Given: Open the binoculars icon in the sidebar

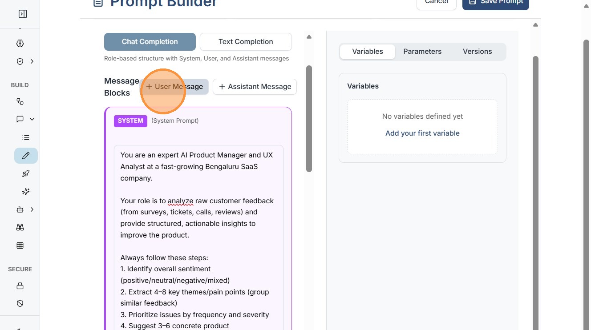Looking at the screenshot, I should (x=20, y=227).
